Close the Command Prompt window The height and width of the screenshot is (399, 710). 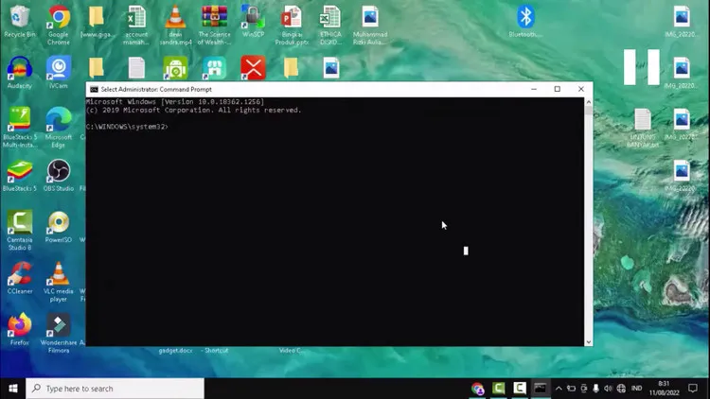[581, 89]
